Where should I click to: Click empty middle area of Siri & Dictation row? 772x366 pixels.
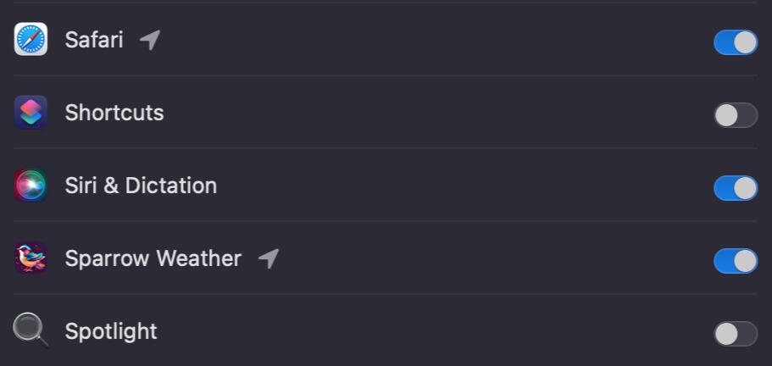click(x=458, y=186)
